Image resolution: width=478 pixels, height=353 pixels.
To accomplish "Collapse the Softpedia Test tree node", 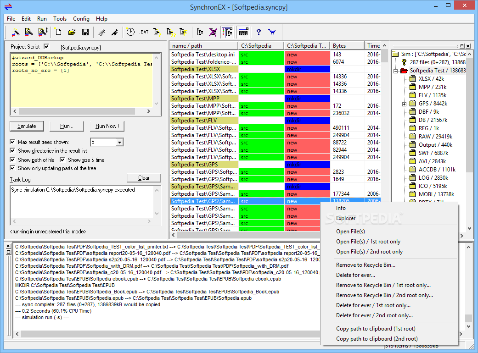I will [396, 71].
